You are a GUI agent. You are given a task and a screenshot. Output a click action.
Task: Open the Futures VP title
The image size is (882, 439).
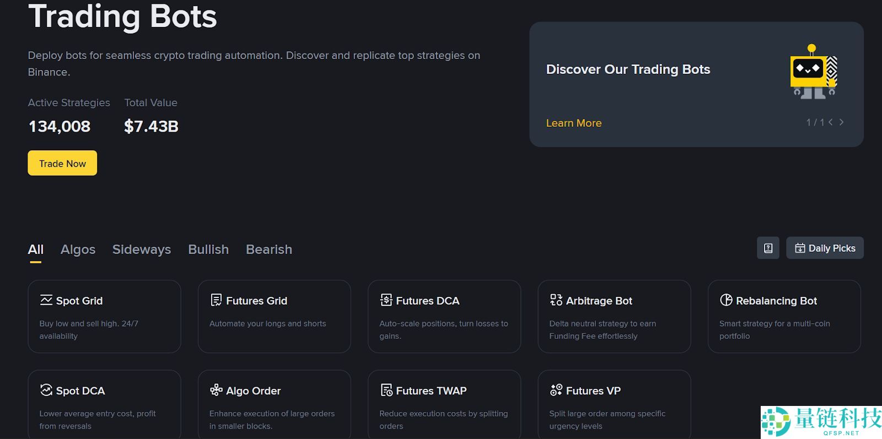coord(593,391)
